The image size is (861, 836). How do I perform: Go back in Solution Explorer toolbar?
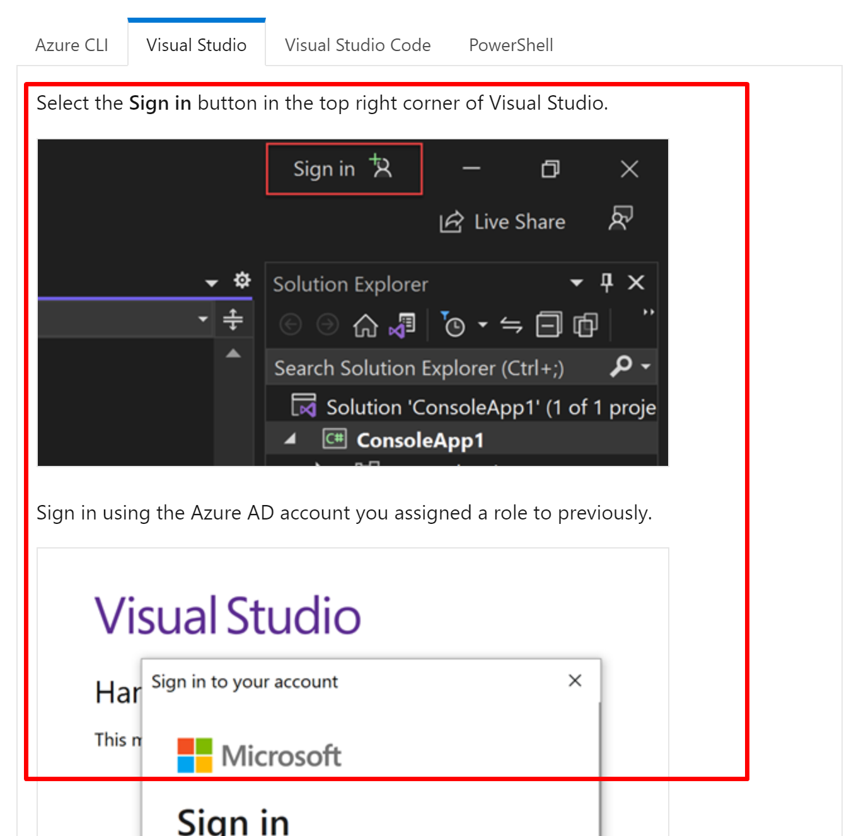291,325
